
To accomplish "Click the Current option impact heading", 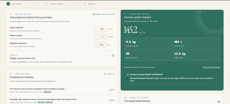I will point(138,17).
